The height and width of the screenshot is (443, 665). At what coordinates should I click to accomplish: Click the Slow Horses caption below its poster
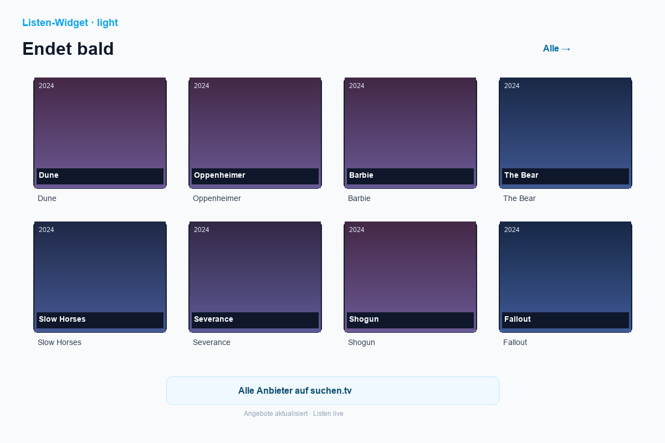coord(59,342)
